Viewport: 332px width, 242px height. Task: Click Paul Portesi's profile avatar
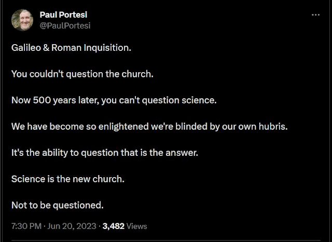click(22, 20)
